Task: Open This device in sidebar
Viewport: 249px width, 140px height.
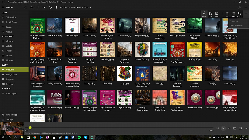Action: [x=14, y=17]
